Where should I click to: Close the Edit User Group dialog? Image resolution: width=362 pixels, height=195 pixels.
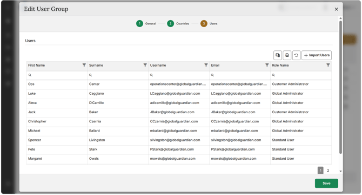click(337, 9)
